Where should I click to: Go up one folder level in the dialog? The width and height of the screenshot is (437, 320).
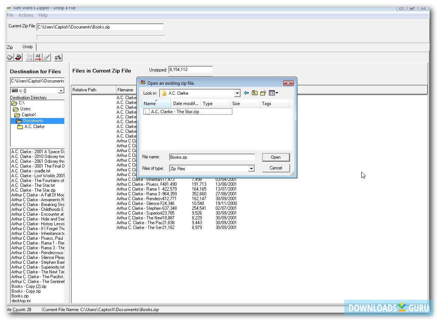click(x=255, y=93)
